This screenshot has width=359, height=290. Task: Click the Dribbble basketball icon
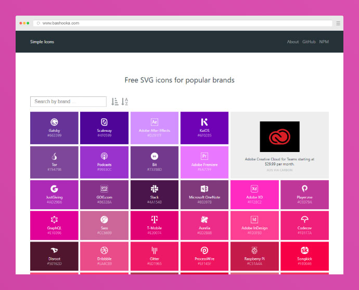104,250
